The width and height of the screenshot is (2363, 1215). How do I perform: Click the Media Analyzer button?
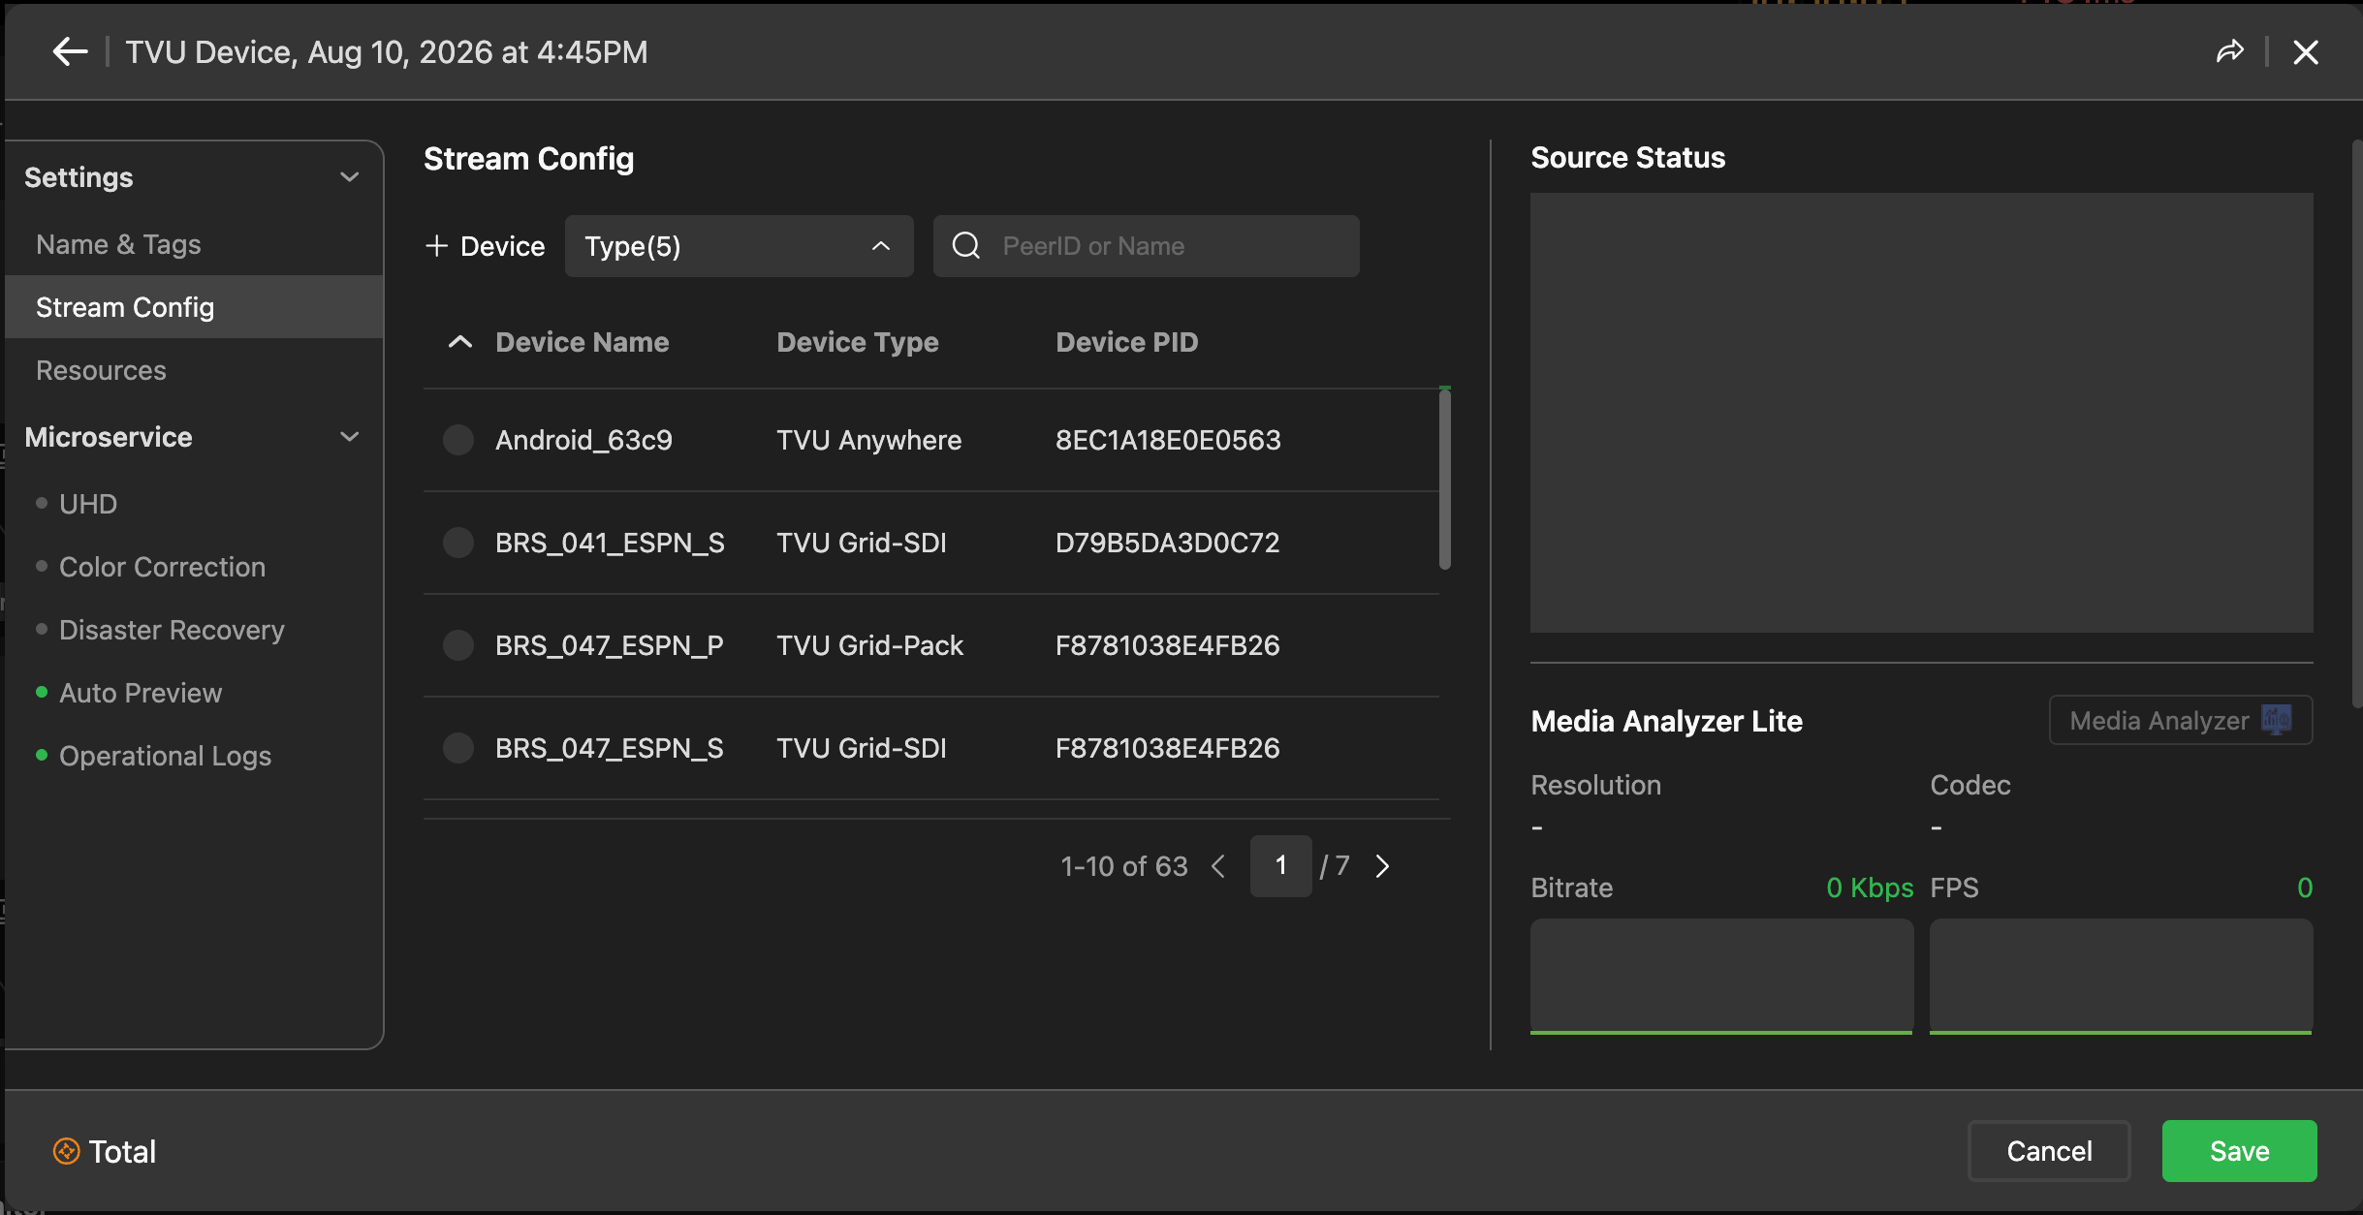(2181, 720)
